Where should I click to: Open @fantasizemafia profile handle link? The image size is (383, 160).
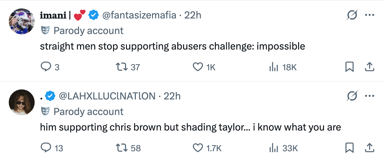pyautogui.click(x=139, y=15)
